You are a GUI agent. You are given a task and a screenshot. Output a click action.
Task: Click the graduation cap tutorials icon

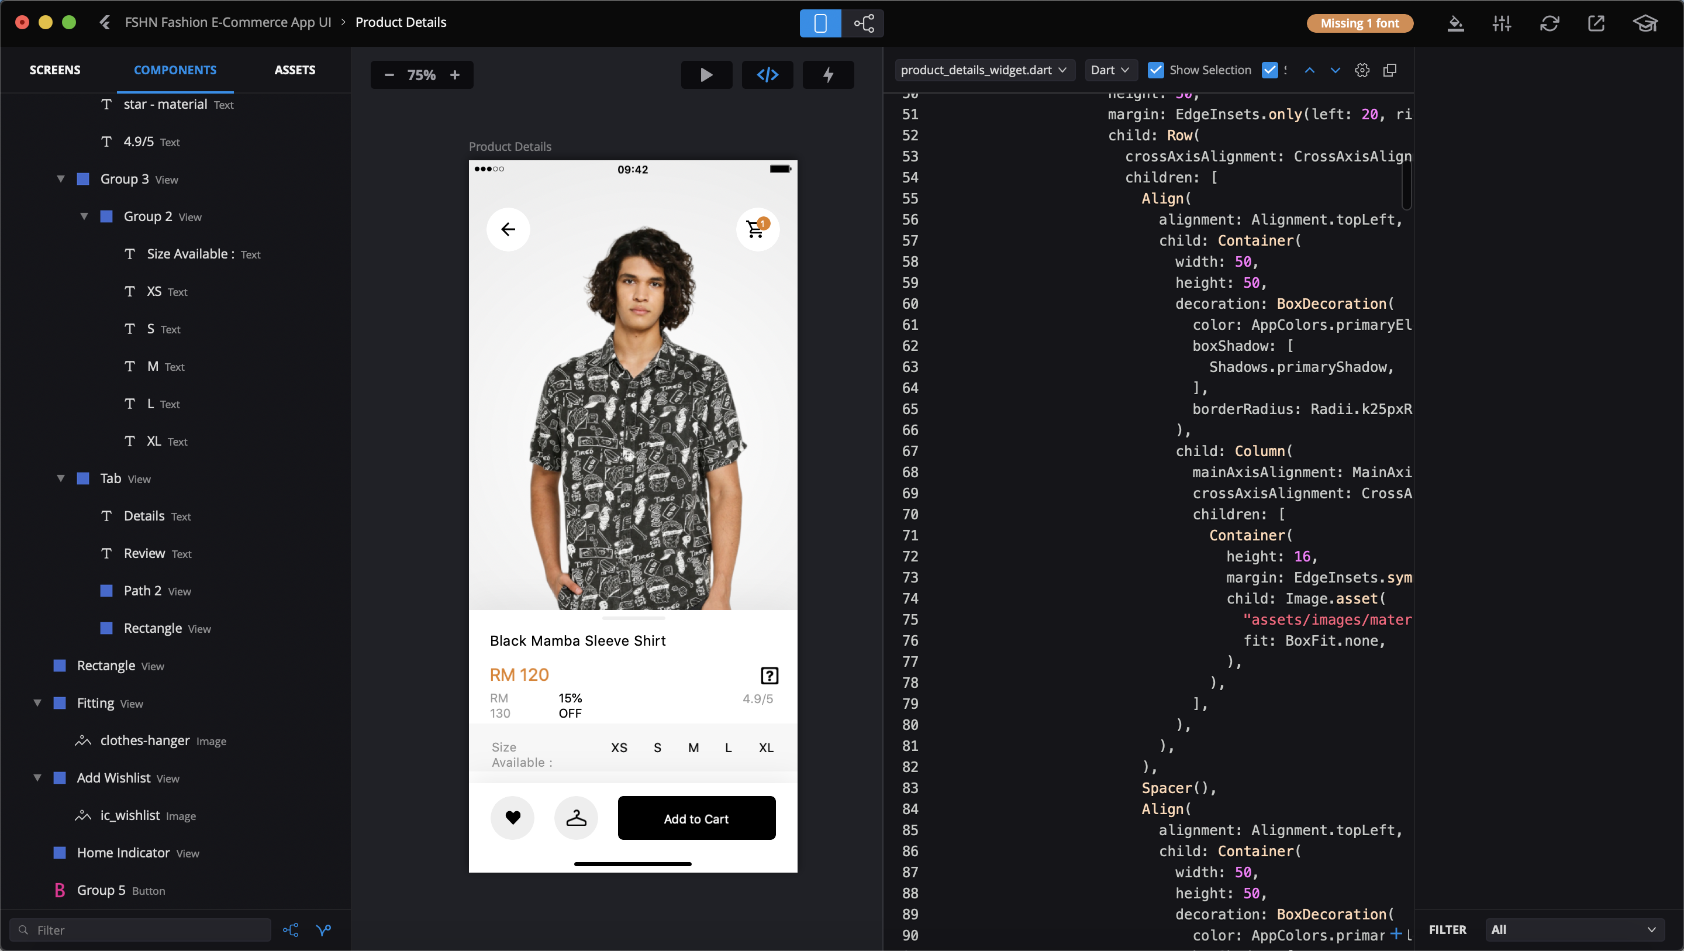tap(1645, 23)
